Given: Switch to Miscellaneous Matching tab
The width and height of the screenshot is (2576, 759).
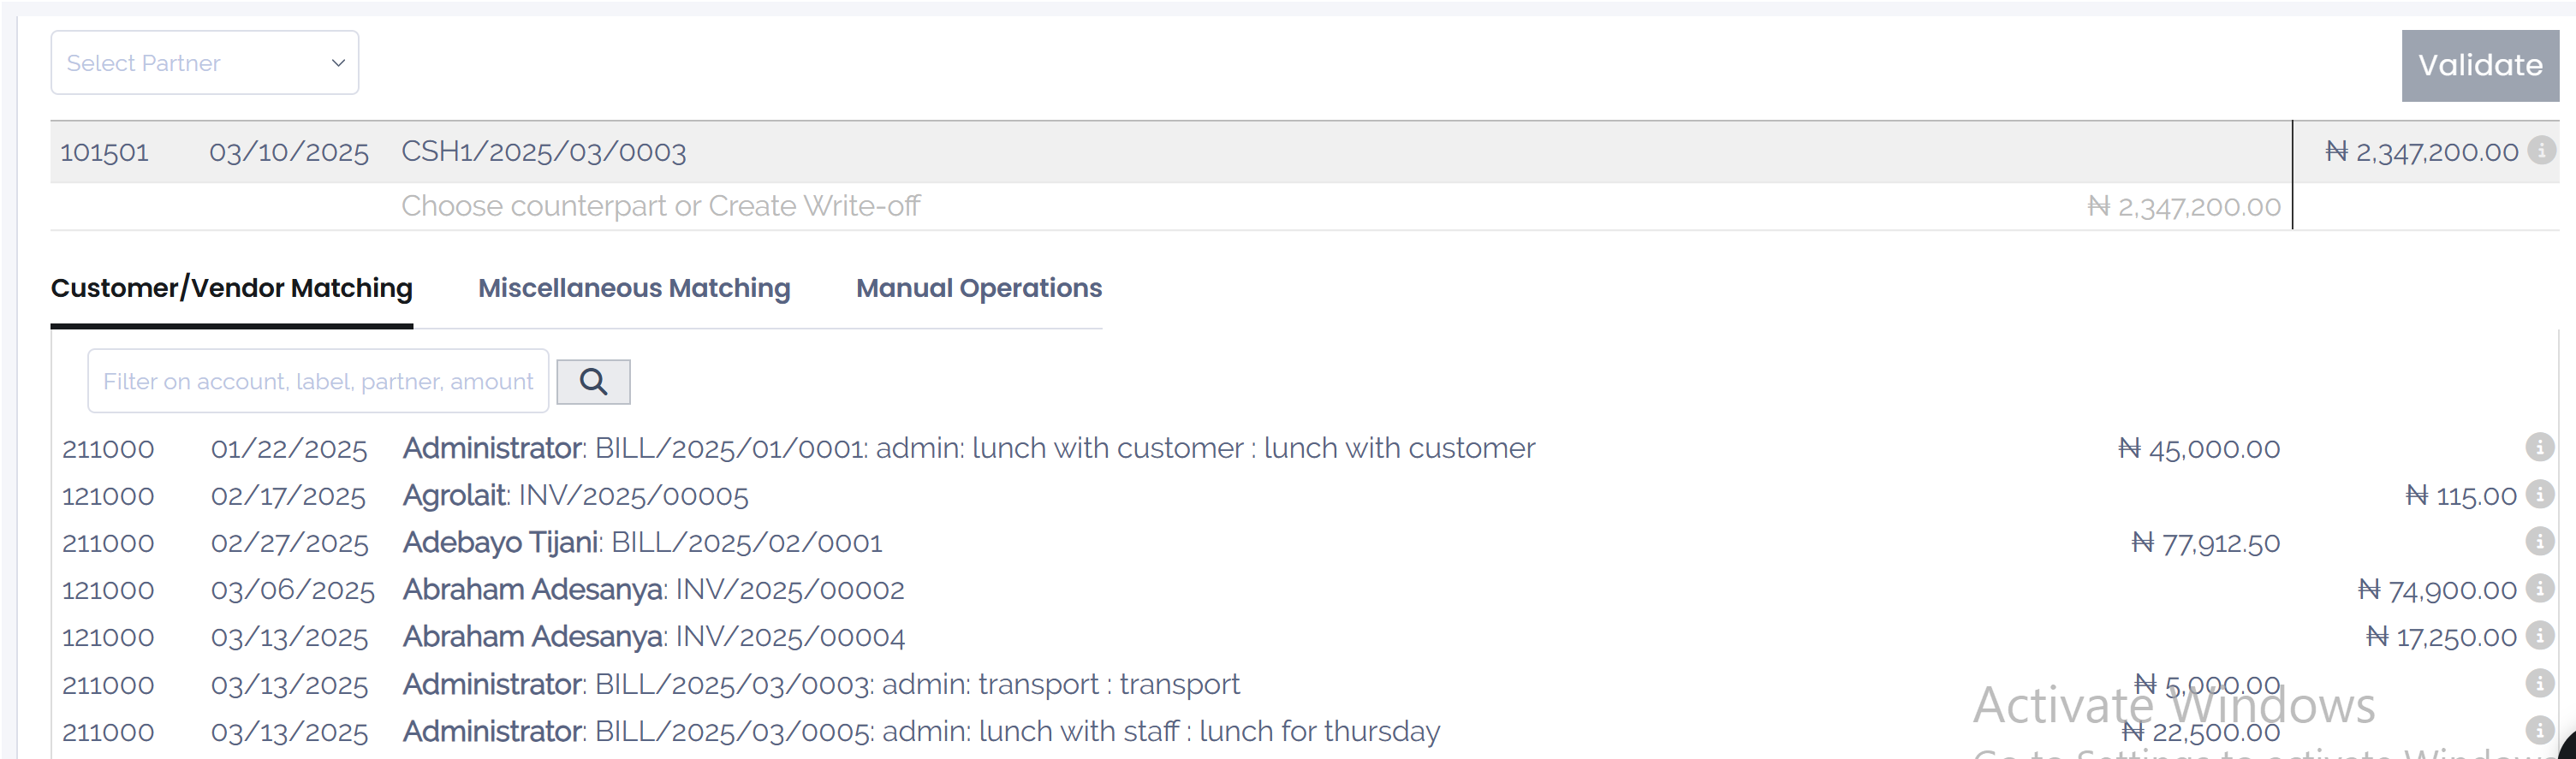Looking at the screenshot, I should tap(633, 288).
